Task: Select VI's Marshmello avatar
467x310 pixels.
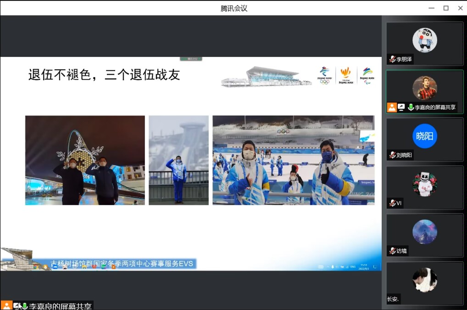Action: pos(424,184)
